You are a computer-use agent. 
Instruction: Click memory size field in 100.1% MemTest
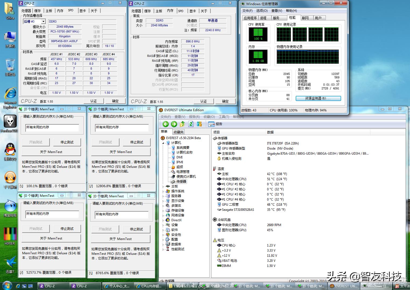(52, 127)
